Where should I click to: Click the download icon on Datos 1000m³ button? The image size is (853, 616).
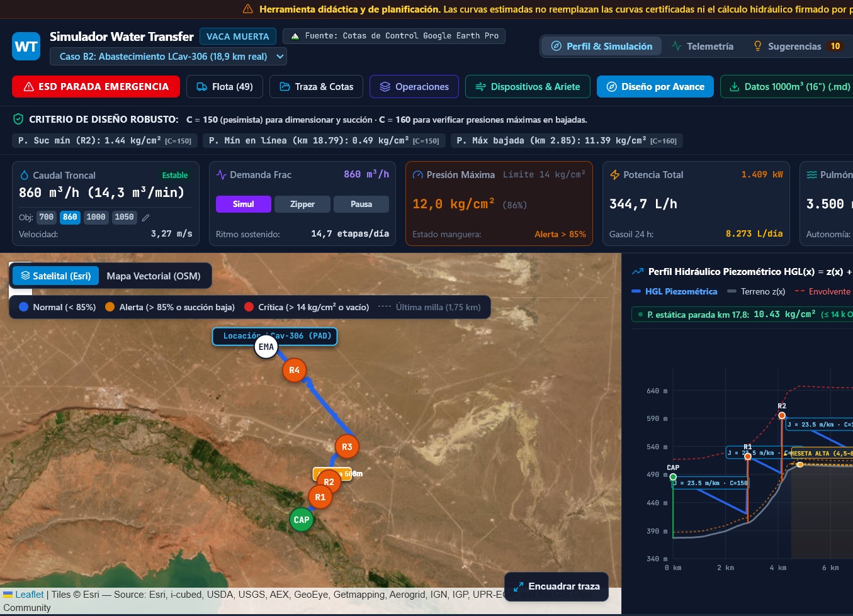point(734,87)
